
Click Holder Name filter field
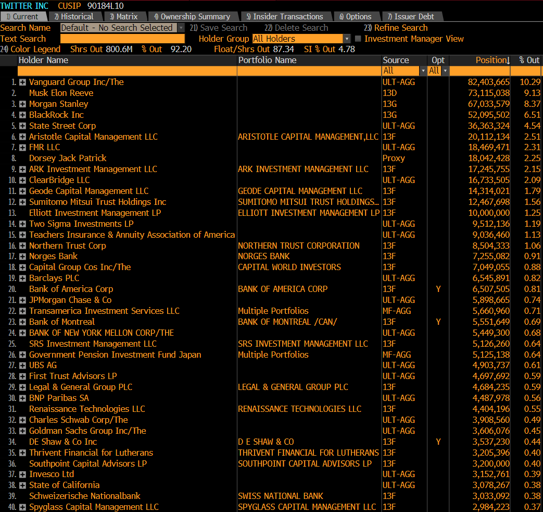(127, 71)
